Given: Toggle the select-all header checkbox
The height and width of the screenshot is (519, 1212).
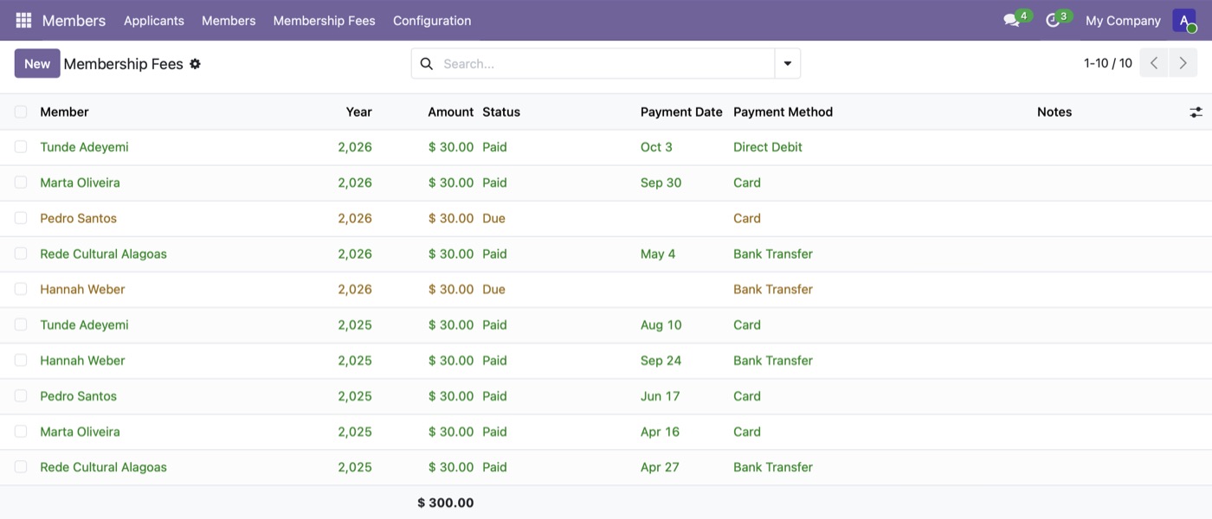Looking at the screenshot, I should click(21, 112).
